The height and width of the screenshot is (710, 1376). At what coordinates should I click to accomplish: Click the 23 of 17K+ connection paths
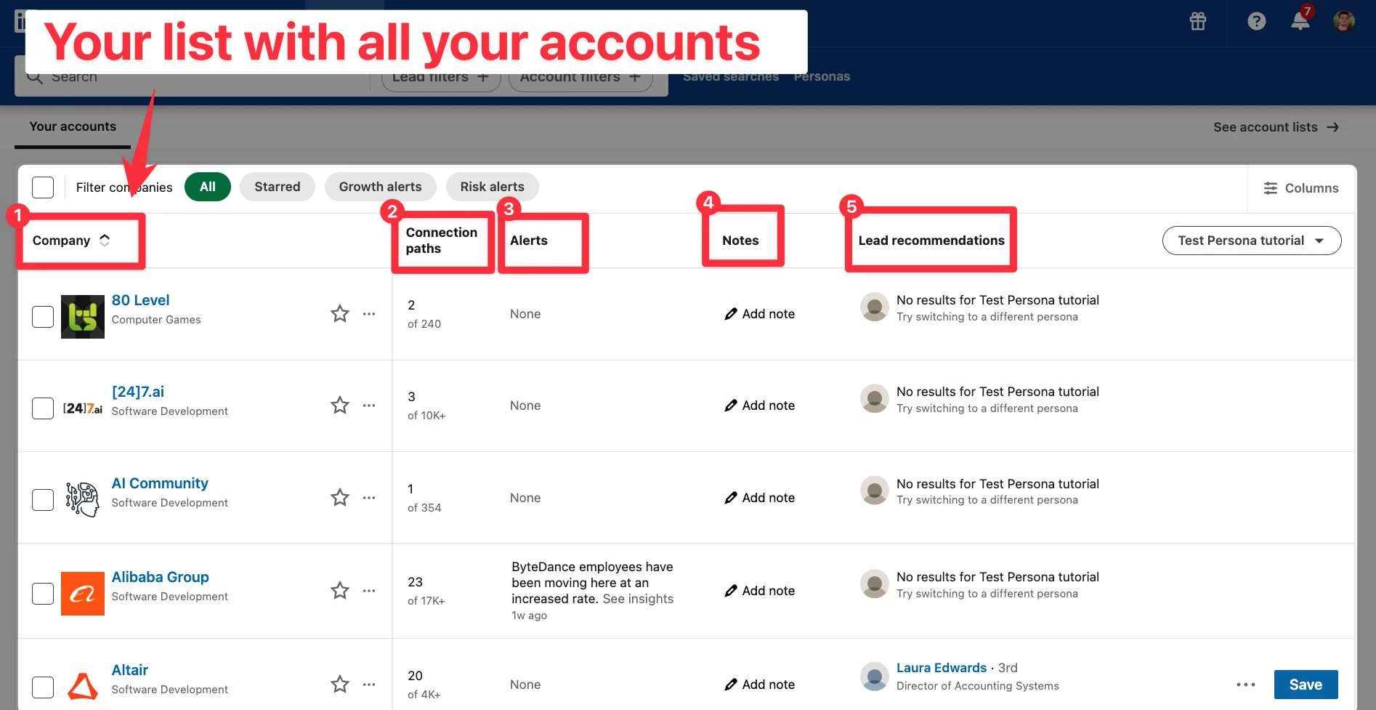tap(426, 591)
